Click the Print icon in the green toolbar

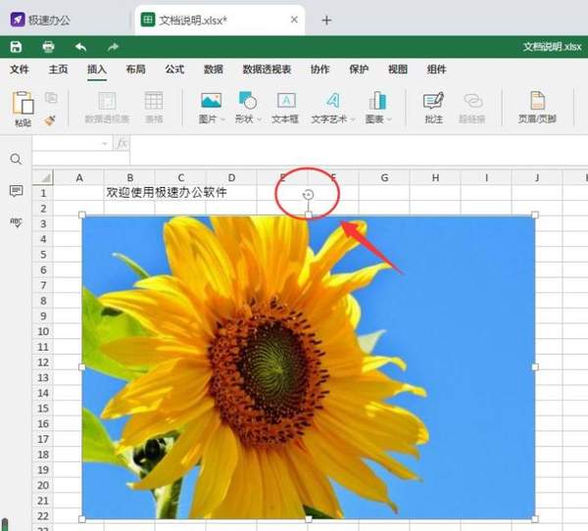click(x=48, y=47)
